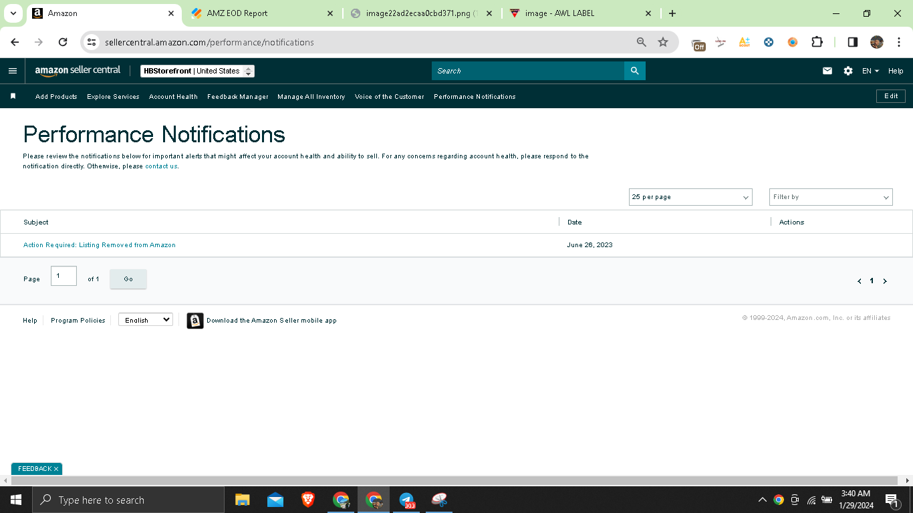Click the browser address bar URL
The width and height of the screenshot is (913, 513).
click(209, 42)
